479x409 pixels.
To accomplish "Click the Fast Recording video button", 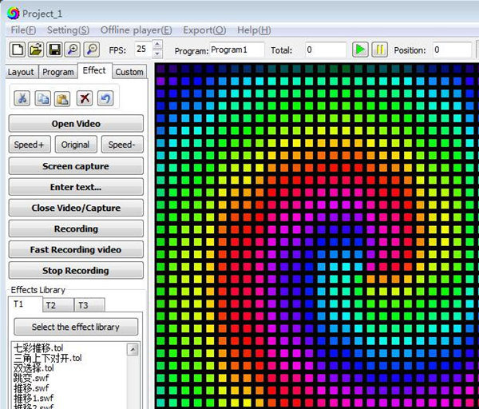I will pyautogui.click(x=76, y=249).
